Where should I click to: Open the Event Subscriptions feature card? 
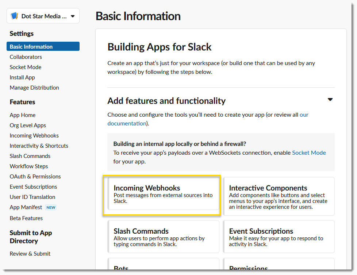279,237
